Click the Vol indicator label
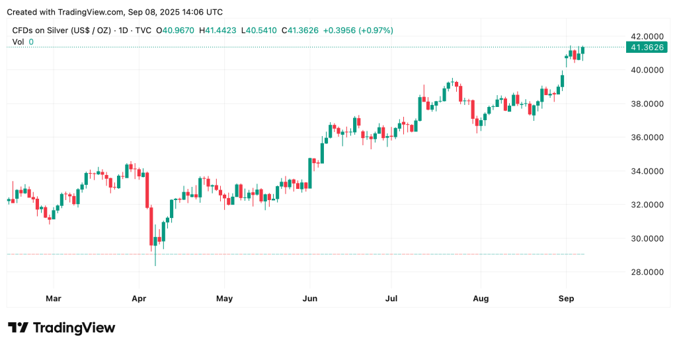 (x=18, y=42)
